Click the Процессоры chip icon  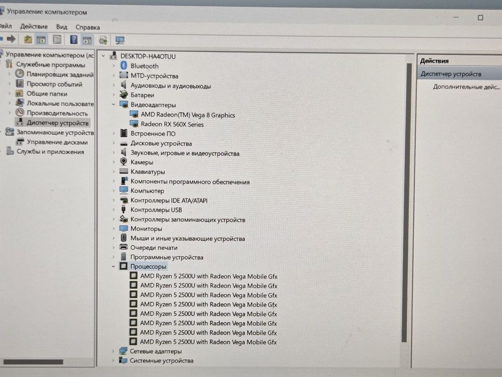pos(123,266)
